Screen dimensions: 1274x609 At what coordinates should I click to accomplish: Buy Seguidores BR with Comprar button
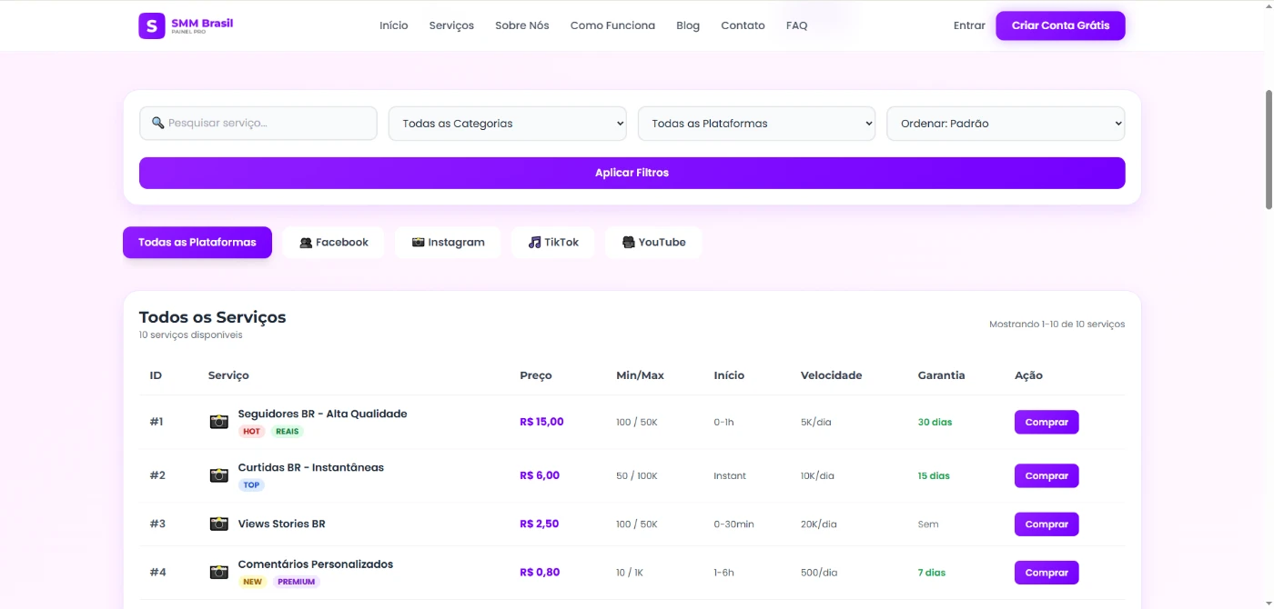[x=1046, y=422]
